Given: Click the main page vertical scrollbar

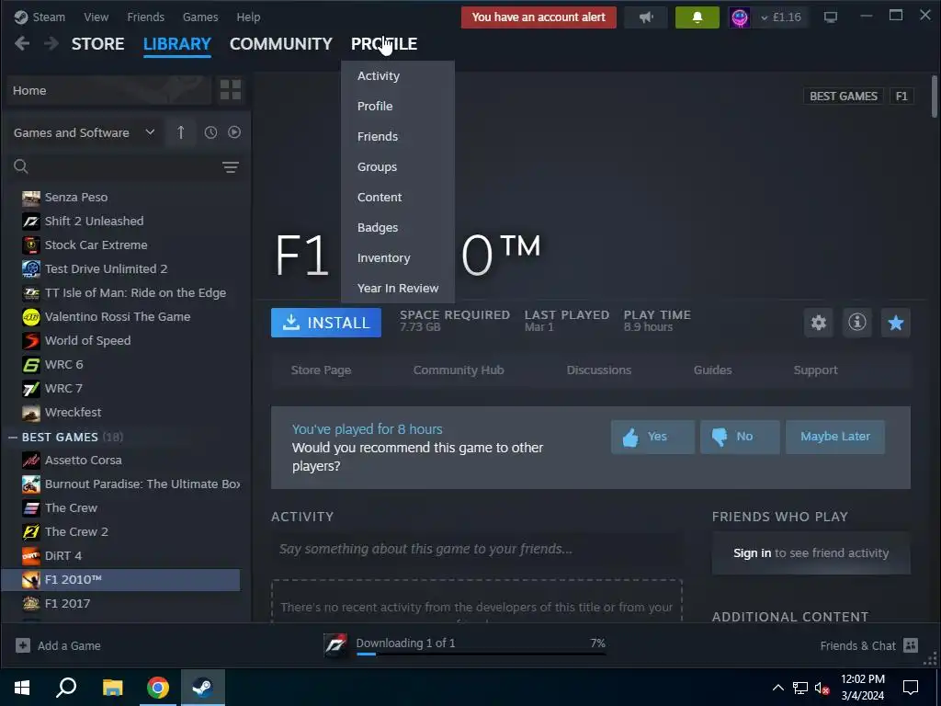Looking at the screenshot, I should click(x=935, y=96).
